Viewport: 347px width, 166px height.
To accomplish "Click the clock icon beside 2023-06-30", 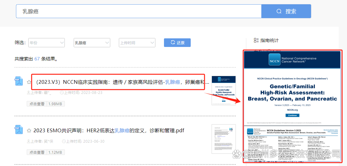I will coord(64,141).
